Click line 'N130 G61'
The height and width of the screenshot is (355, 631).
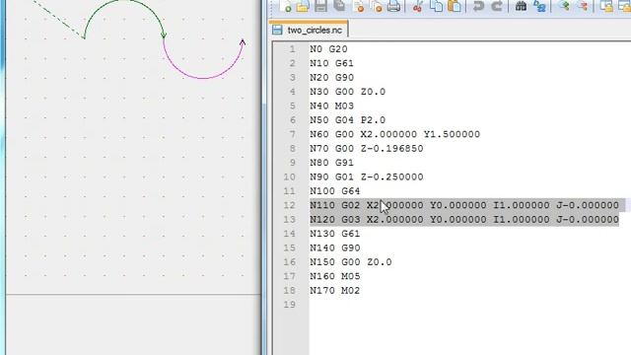[335, 234]
